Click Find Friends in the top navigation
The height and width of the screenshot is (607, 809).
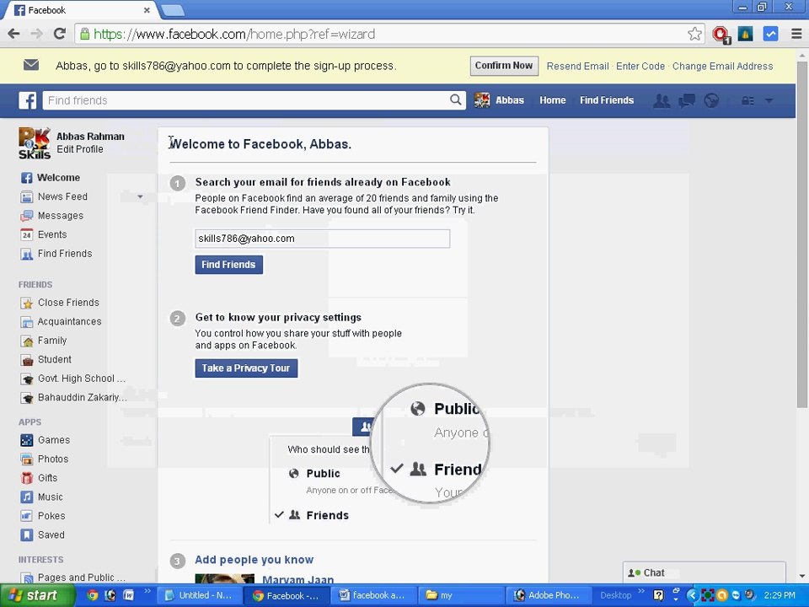tap(607, 100)
